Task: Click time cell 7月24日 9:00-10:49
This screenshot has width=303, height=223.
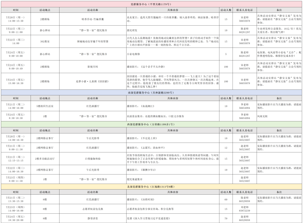Action: coord(16,67)
